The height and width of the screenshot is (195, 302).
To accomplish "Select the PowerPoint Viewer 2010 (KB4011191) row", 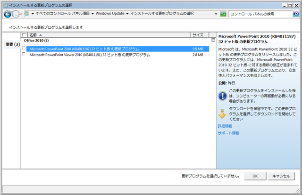I will pos(117,55).
